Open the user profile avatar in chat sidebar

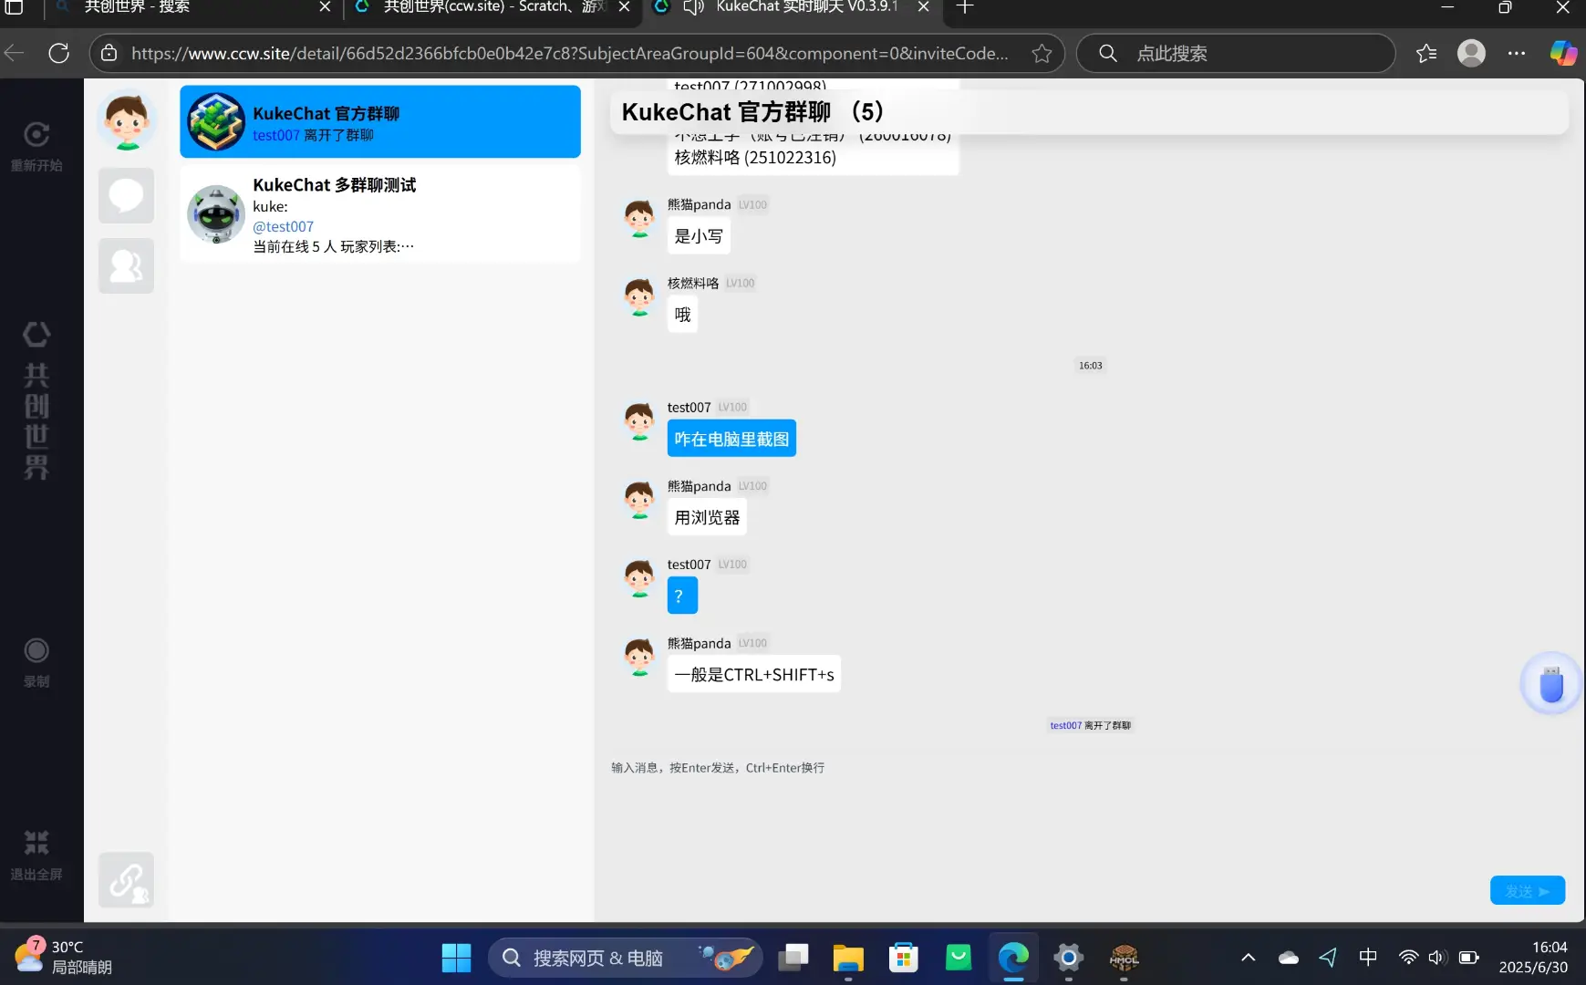point(127,119)
